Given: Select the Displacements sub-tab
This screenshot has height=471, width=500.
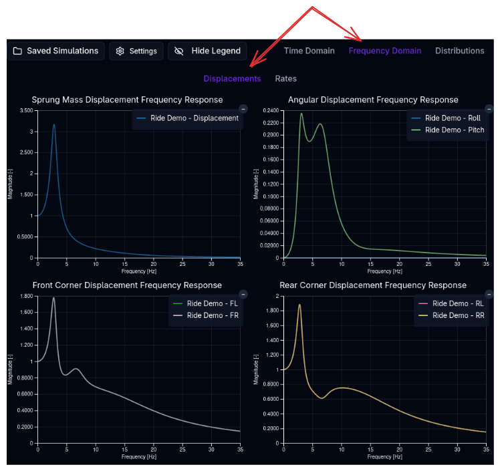Looking at the screenshot, I should click(232, 79).
